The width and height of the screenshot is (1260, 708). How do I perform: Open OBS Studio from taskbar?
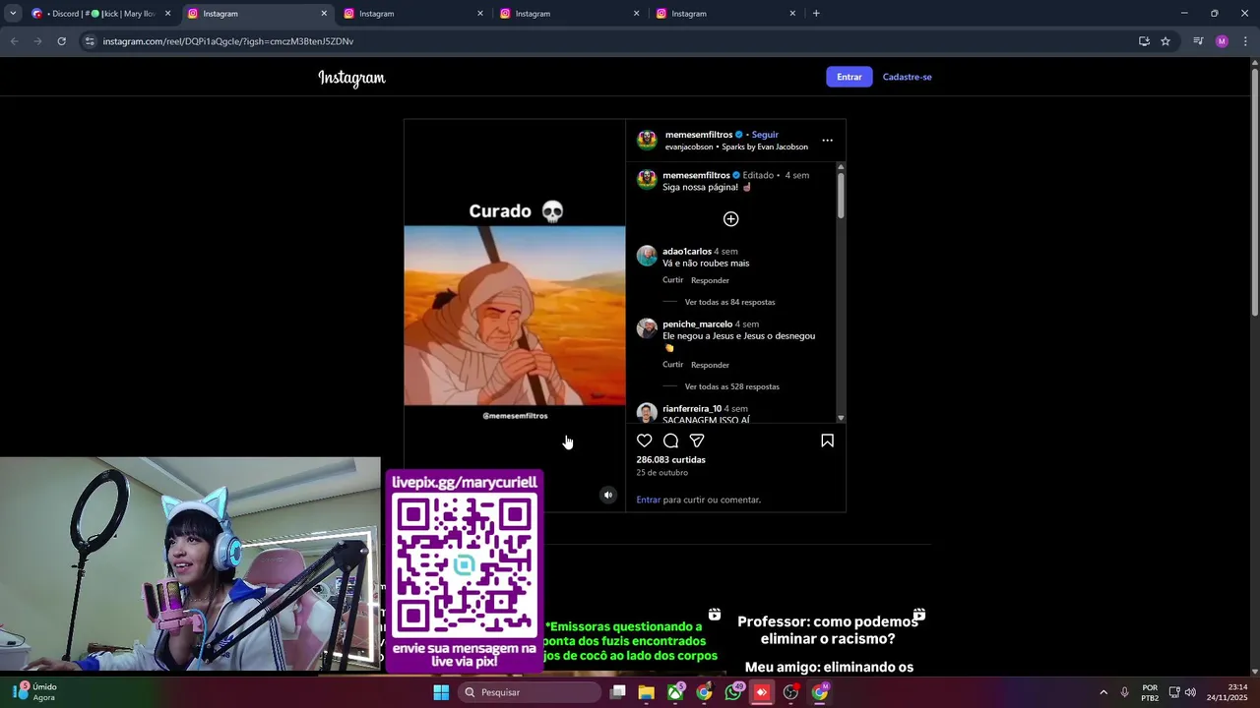(x=790, y=692)
